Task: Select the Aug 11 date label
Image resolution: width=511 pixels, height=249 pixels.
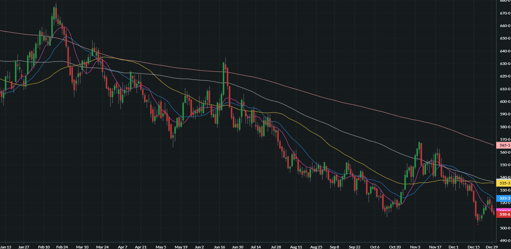Action: coord(296,247)
